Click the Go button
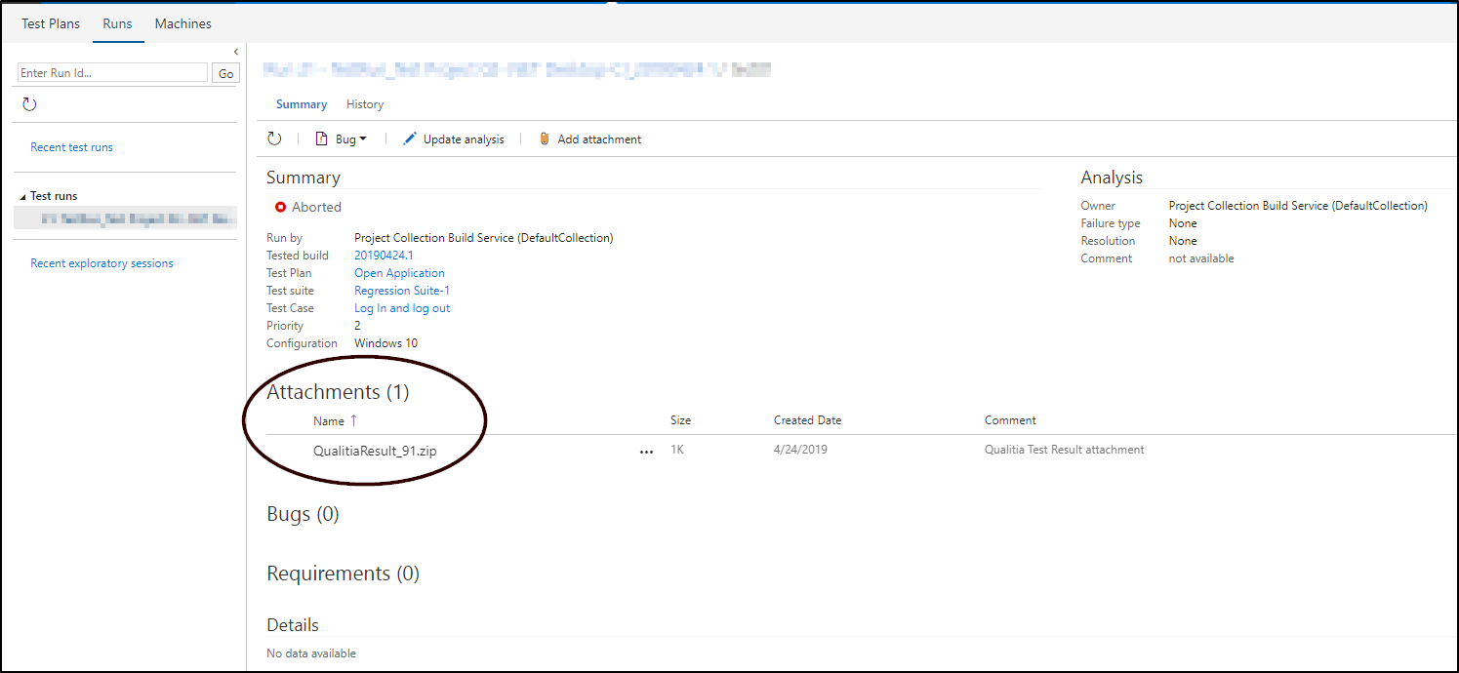Image resolution: width=1459 pixels, height=673 pixels. [x=225, y=72]
